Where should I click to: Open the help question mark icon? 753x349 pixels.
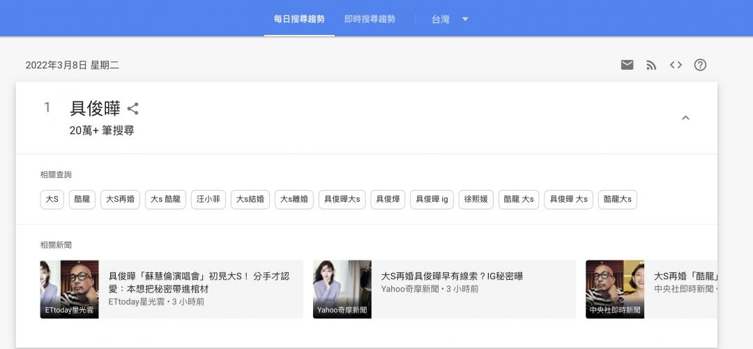click(x=700, y=65)
